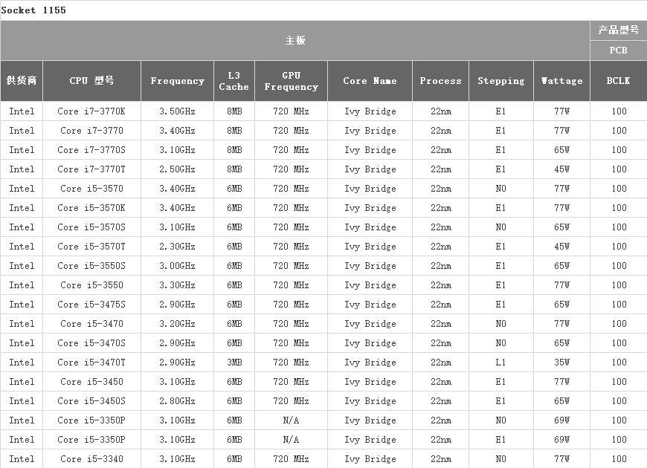647x468 pixels.
Task: Select the 'Core i5-3470' cell
Action: click(91, 324)
